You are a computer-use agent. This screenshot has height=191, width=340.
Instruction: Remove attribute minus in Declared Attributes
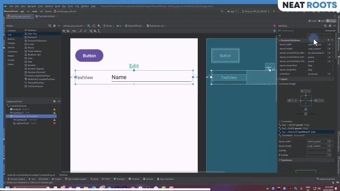[x=332, y=40]
